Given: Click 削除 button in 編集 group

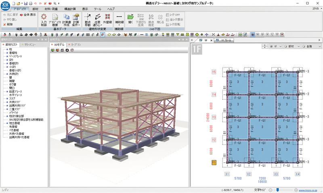Looking at the screenshot, I should pos(8,25).
